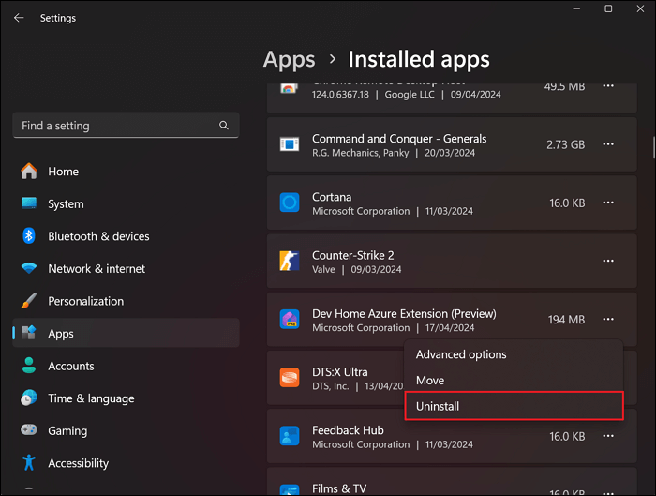
Task: Select Move in the context menu
Action: [430, 381]
